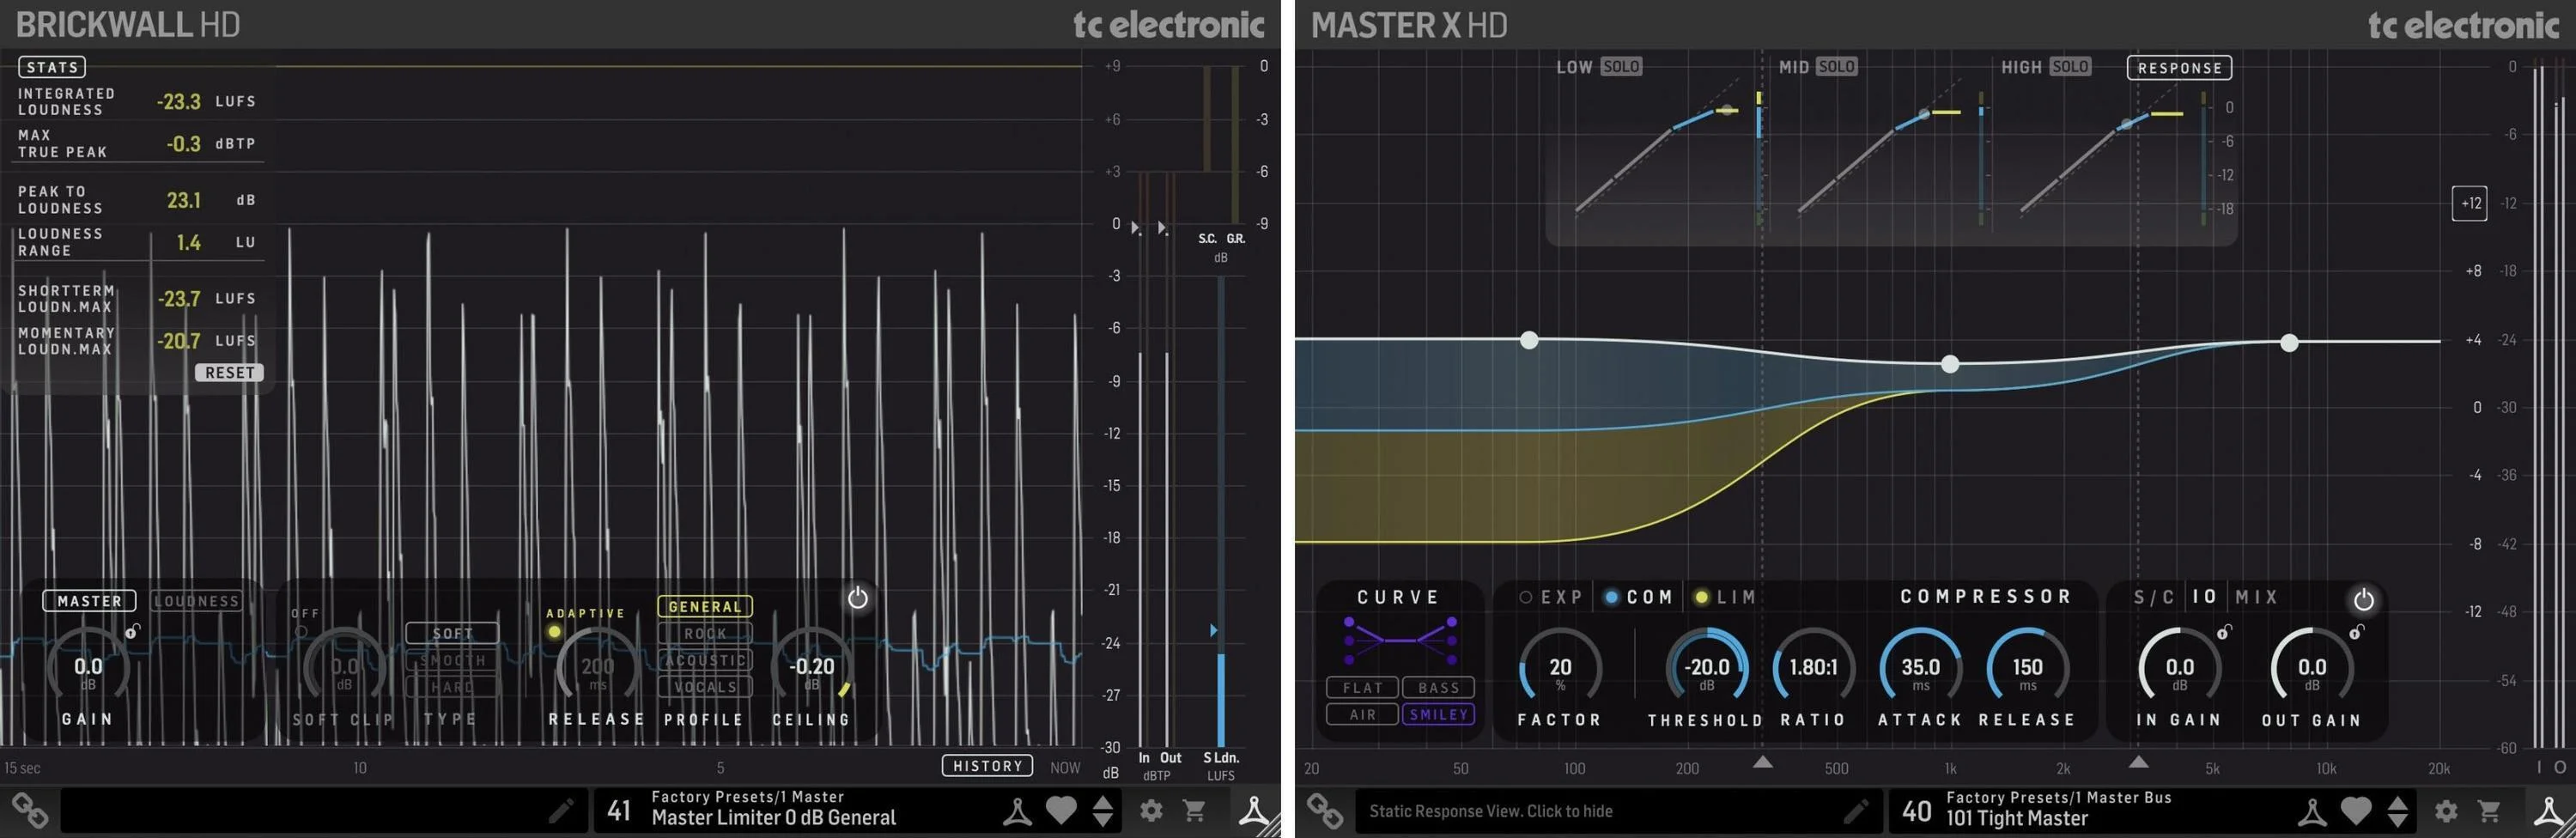Screen dimensions: 2576x838
Task: Favorite the Master Limiter 0 dB General preset
Action: click(1061, 810)
